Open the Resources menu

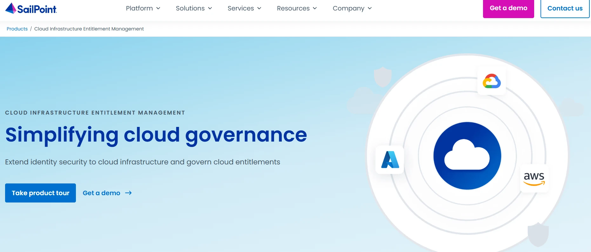pos(297,8)
